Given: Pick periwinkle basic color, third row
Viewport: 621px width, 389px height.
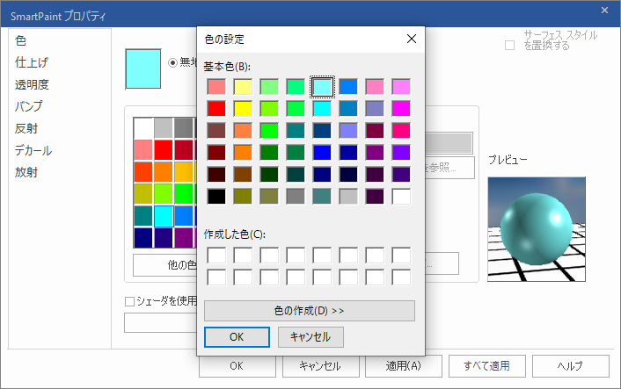Looking at the screenshot, I should [348, 131].
